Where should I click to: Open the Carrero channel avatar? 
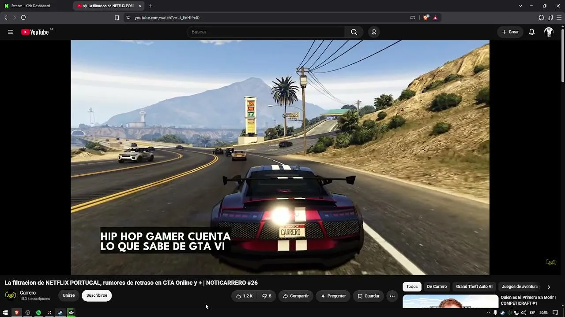tap(10, 295)
